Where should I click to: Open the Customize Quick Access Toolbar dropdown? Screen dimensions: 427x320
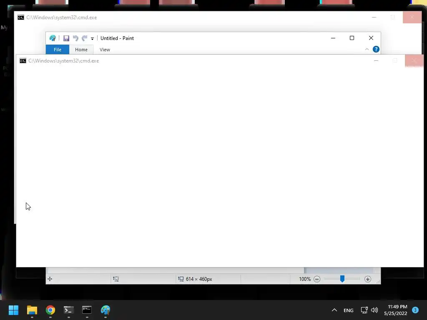(92, 39)
